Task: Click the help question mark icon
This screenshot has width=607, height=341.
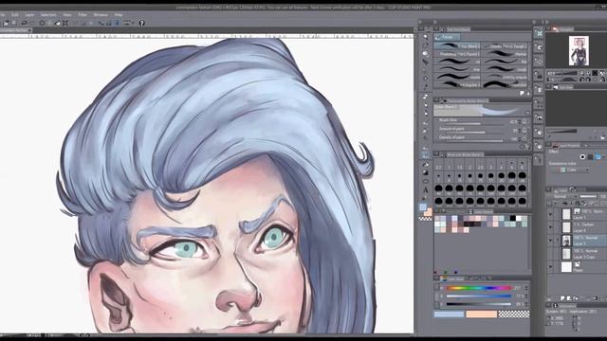Action: pyautogui.click(x=141, y=23)
